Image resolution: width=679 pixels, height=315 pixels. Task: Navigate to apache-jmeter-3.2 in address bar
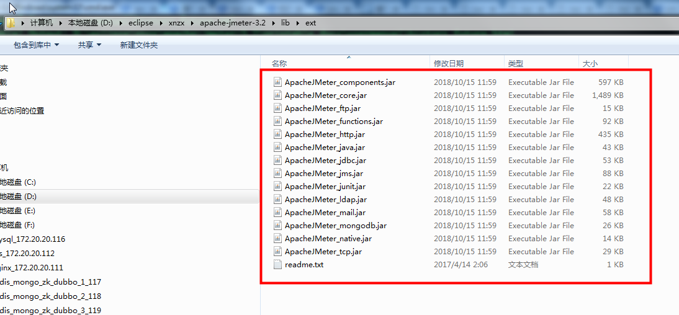233,23
